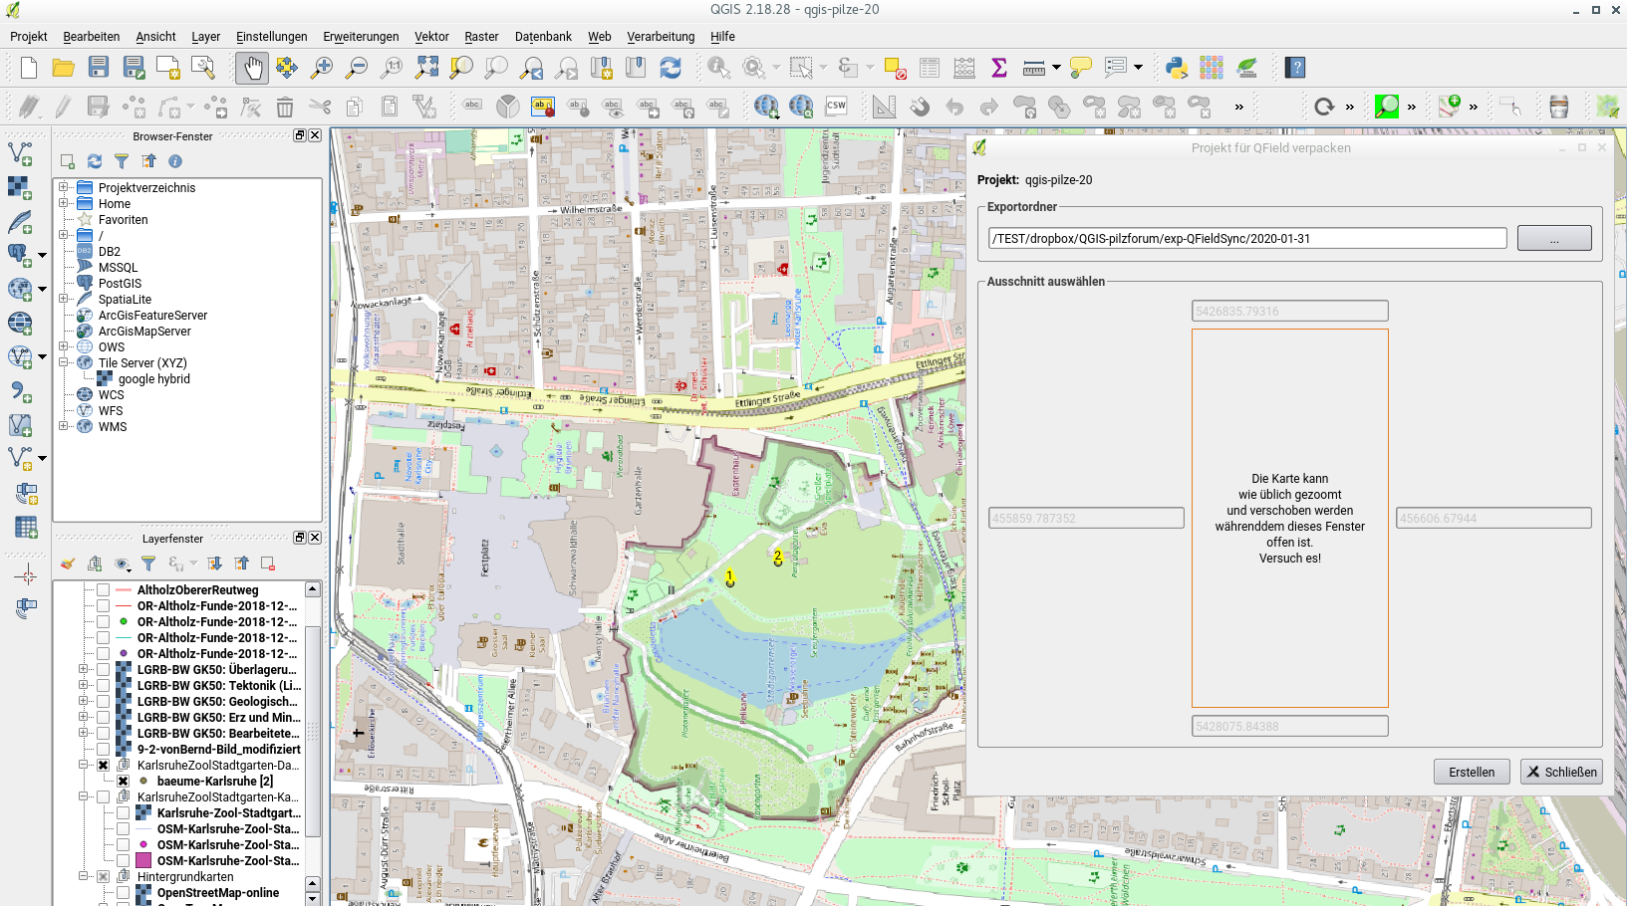Image resolution: width=1627 pixels, height=906 pixels.
Task: Toggle OpenStreetMap-online layer visibility
Action: pos(124,893)
